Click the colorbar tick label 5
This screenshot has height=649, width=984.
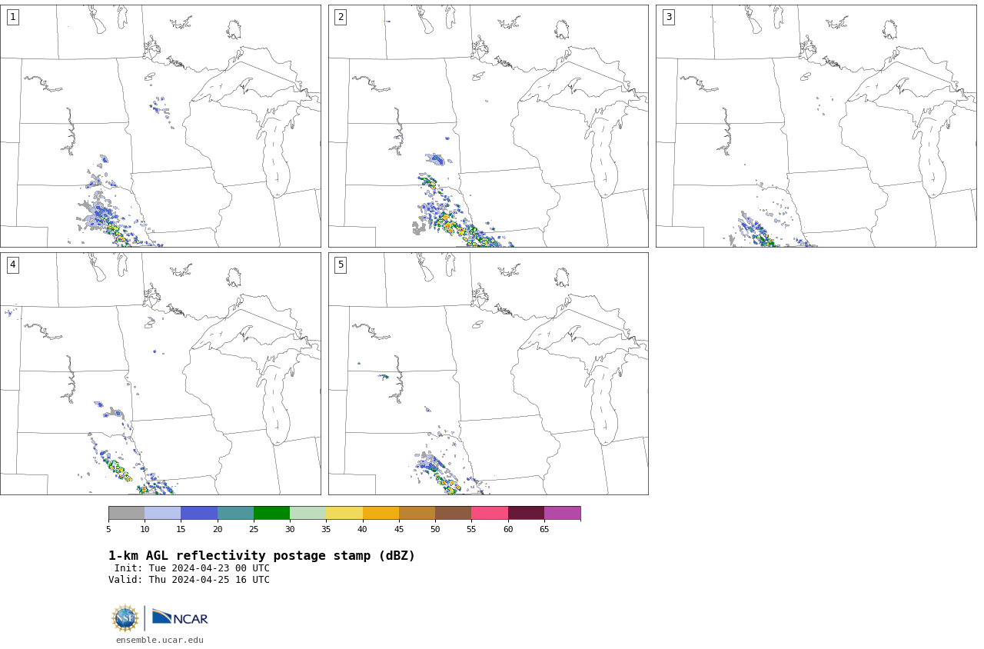(108, 529)
